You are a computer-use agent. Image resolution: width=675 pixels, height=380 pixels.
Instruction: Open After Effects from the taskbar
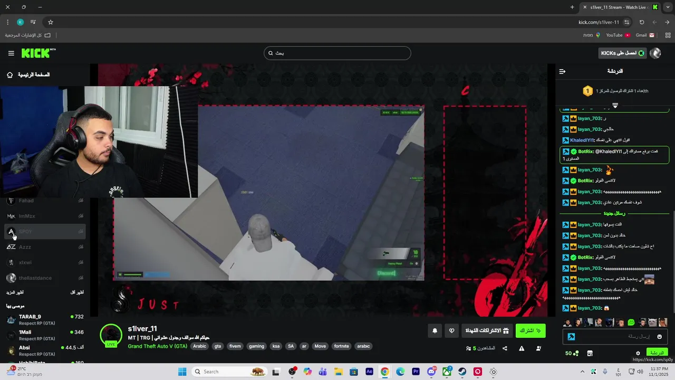[x=369, y=372]
